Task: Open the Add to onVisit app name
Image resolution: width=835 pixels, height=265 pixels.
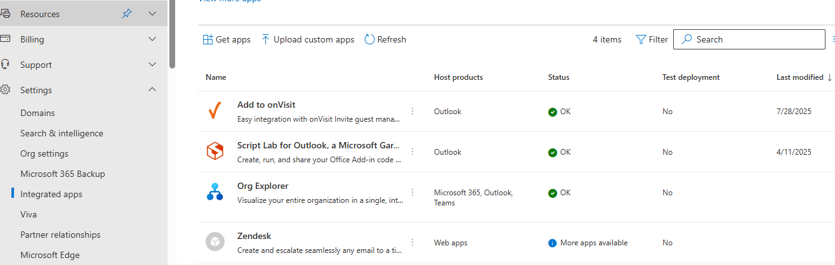Action: (x=266, y=105)
